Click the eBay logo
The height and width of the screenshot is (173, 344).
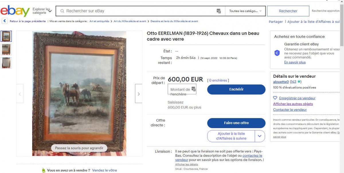(x=15, y=11)
